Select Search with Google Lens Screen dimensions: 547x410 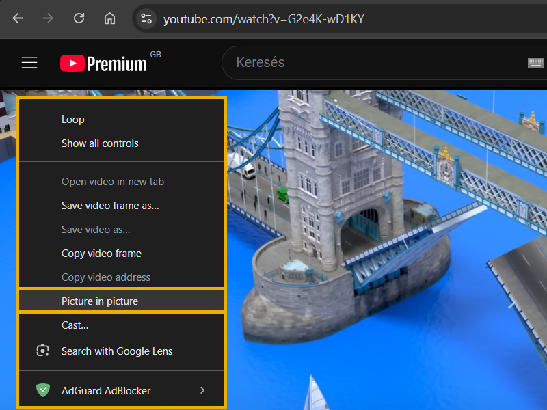tap(117, 351)
